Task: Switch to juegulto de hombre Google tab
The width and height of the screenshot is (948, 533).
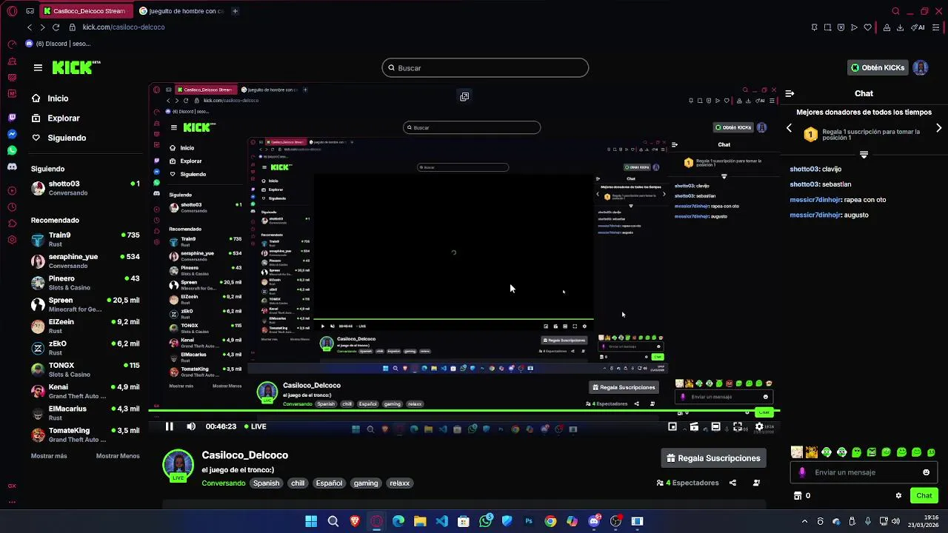Action: (181, 11)
